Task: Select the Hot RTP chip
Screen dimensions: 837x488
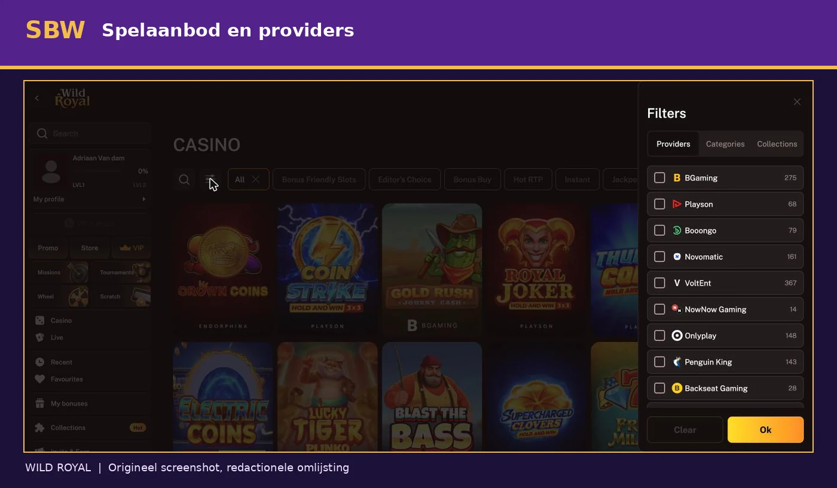Action: 528,179
